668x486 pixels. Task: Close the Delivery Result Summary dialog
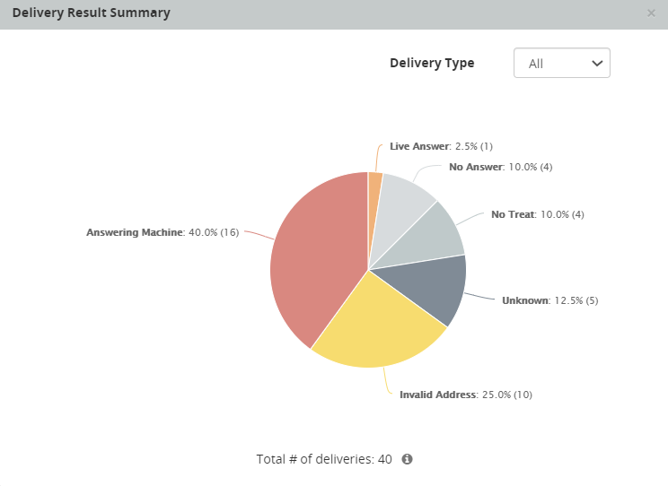click(x=651, y=13)
